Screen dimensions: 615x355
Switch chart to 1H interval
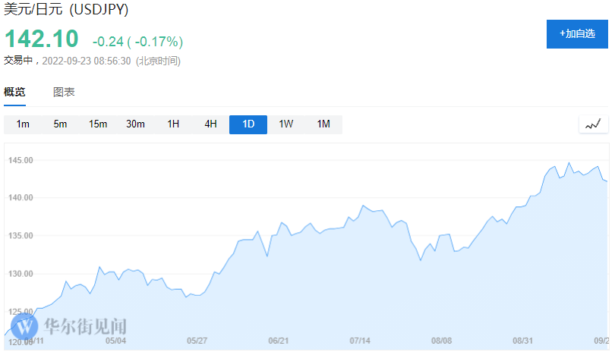[x=173, y=124]
